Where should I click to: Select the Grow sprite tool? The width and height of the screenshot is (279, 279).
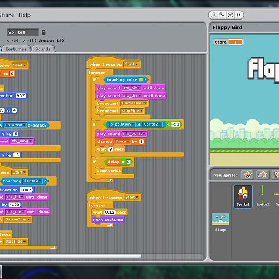click(230, 15)
